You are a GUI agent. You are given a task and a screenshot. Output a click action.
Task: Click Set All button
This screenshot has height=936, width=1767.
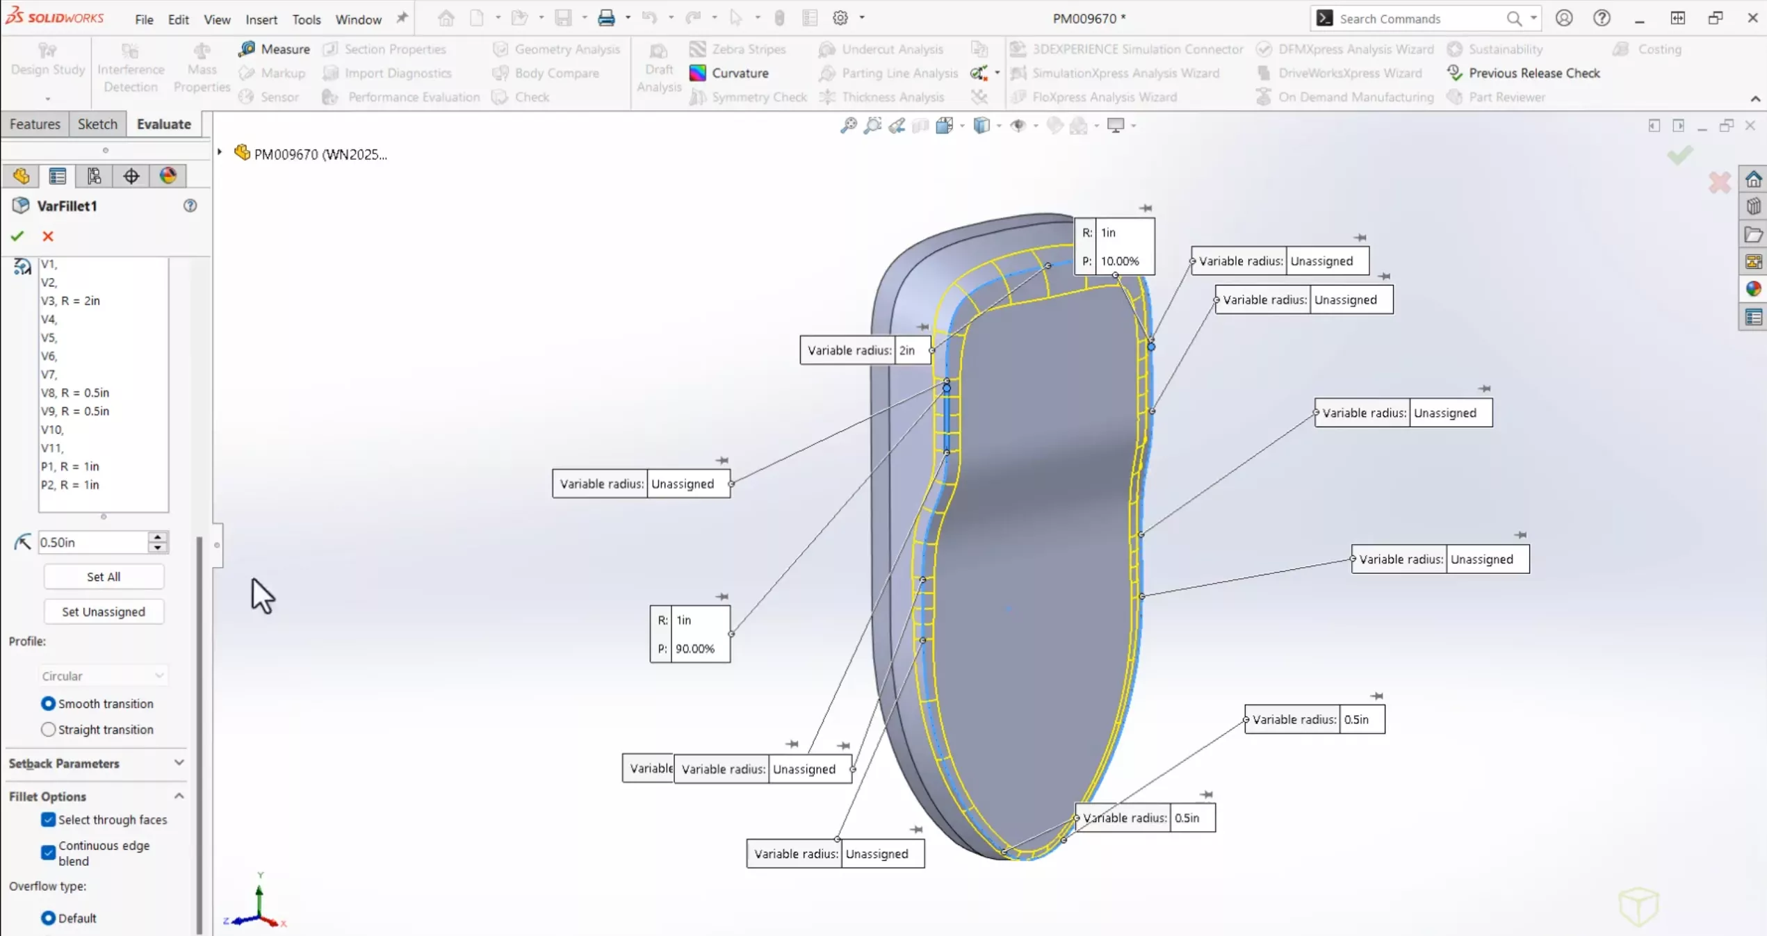click(x=103, y=576)
